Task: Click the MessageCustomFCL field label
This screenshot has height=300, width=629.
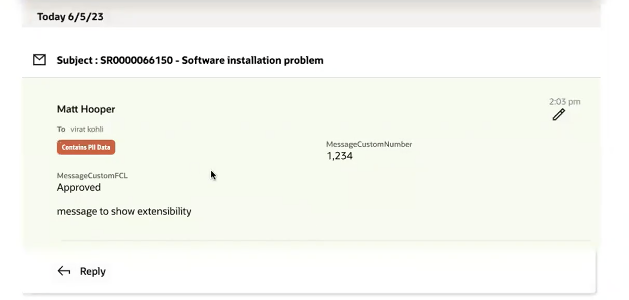Action: click(92, 176)
